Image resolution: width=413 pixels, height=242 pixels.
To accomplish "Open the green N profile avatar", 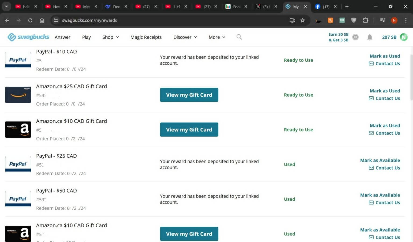I will coord(404,37).
